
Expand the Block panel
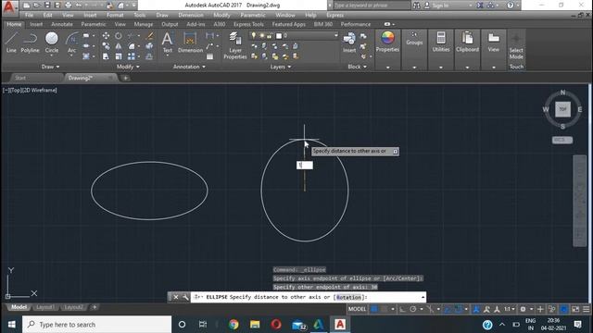coord(357,67)
